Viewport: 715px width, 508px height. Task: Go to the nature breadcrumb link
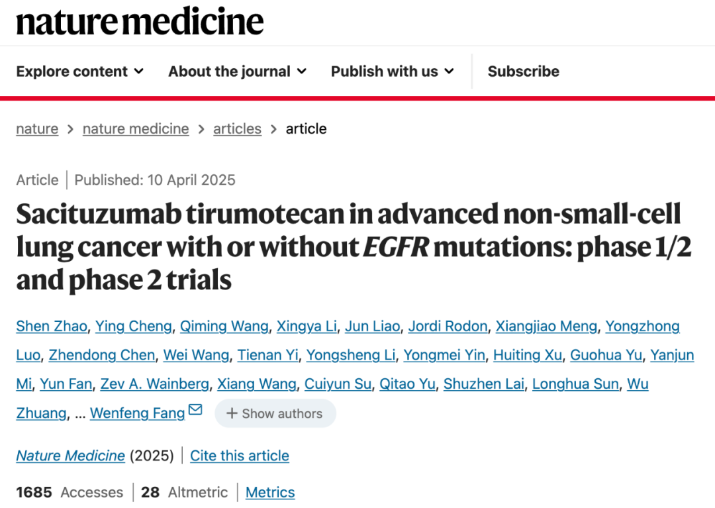[37, 129]
